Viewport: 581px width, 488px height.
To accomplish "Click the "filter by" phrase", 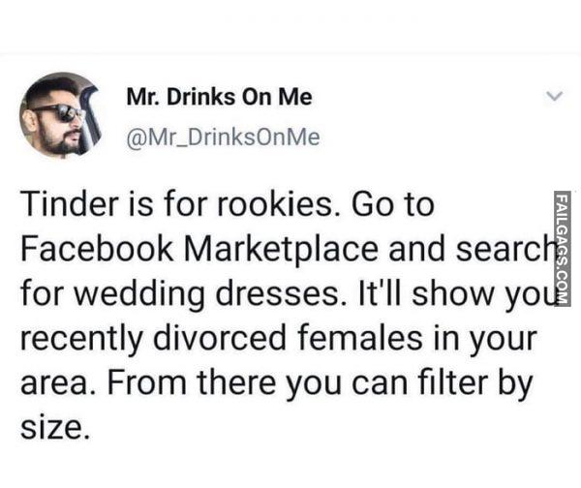I will 474,381.
